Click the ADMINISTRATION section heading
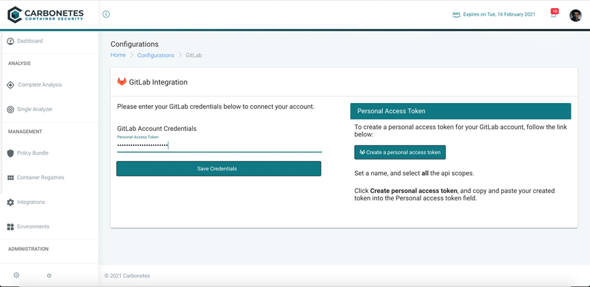590x287 pixels. 28,249
